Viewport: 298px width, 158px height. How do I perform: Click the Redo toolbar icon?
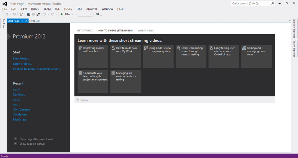52,14
